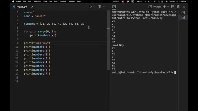Click the Python terminal label
Viewport: 198px width, 111px height.
coord(155,7)
